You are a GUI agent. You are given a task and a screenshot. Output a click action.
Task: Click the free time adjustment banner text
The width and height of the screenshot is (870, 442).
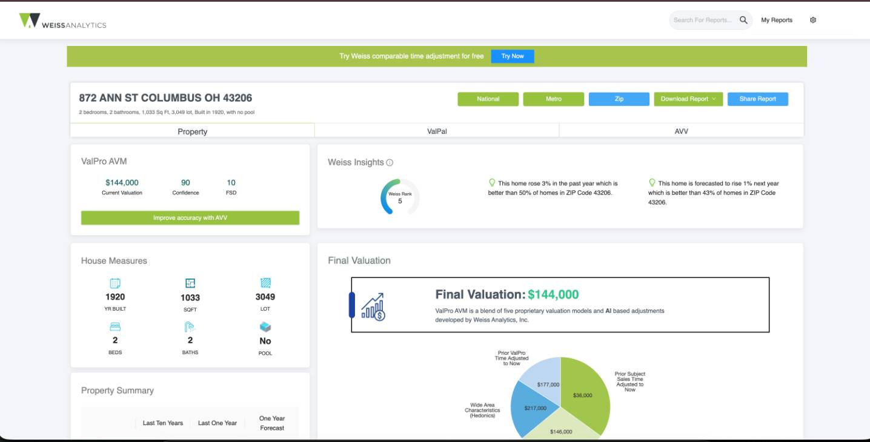click(x=411, y=56)
